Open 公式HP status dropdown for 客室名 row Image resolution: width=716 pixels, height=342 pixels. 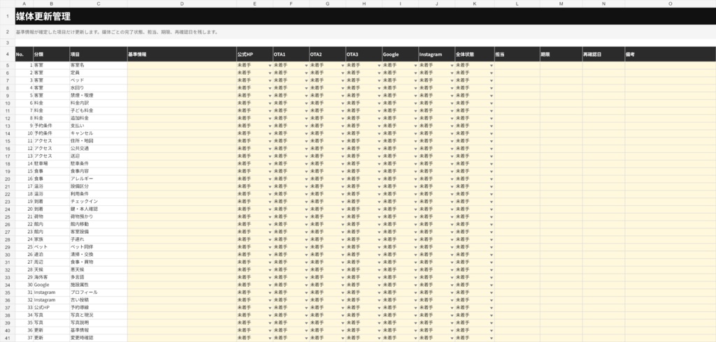pyautogui.click(x=270, y=65)
